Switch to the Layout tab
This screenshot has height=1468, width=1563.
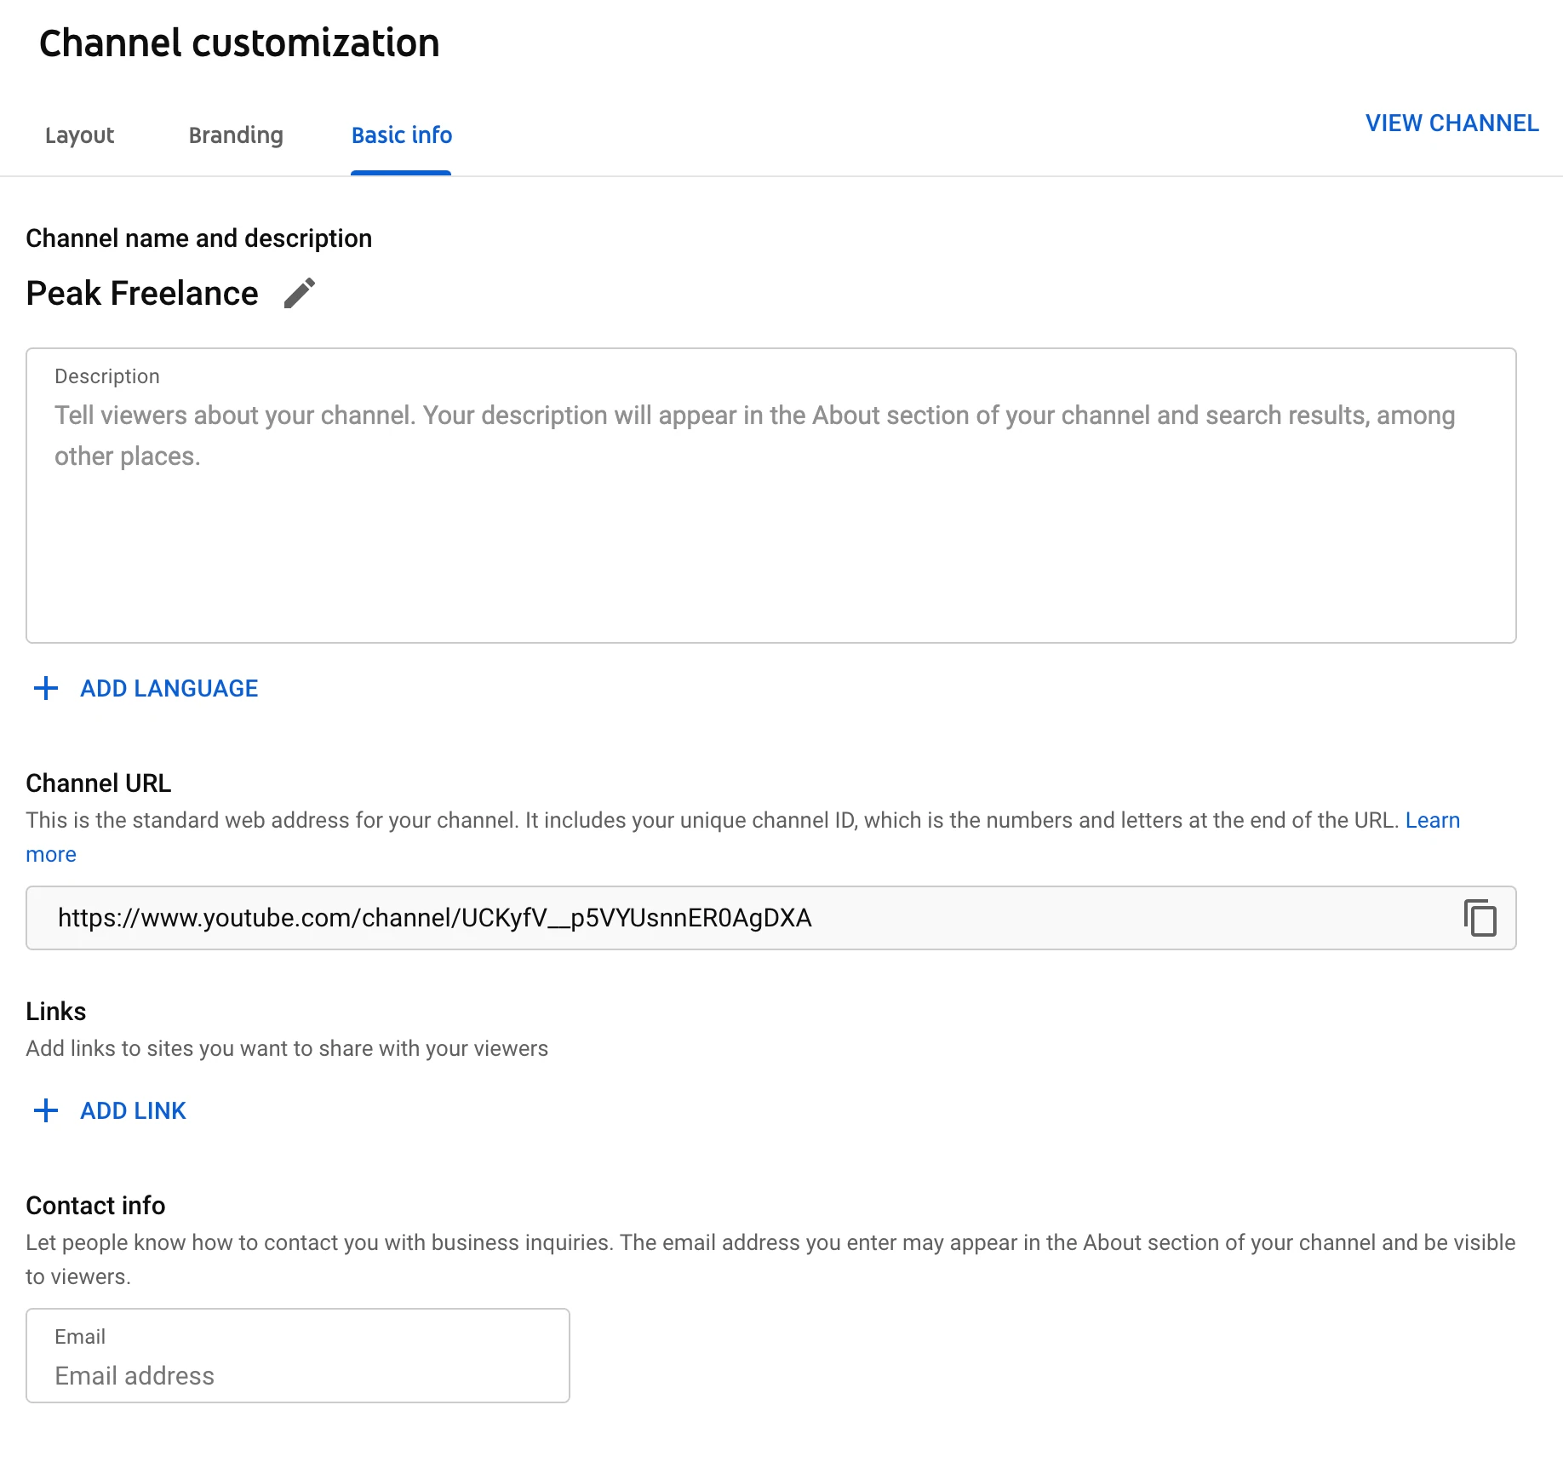point(79,135)
